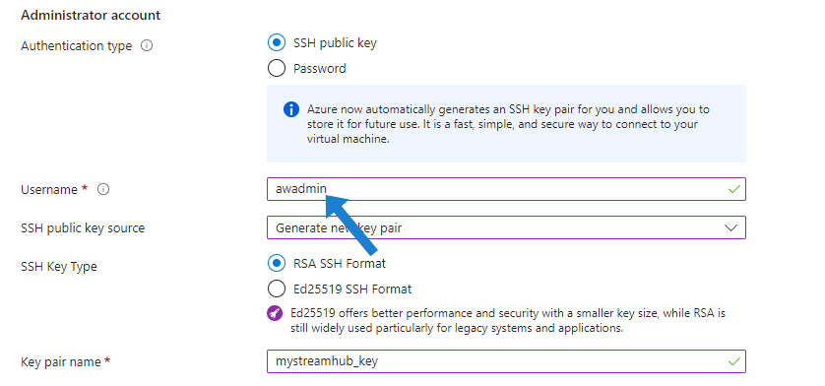Click the info icon next to Username
Image resolution: width=825 pixels, height=386 pixels.
click(x=103, y=190)
